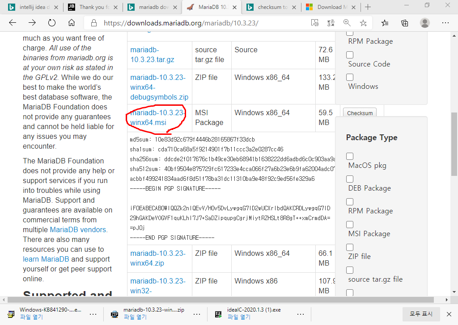
Task: Close the Thank you JetBrains tab
Action: click(116, 7)
